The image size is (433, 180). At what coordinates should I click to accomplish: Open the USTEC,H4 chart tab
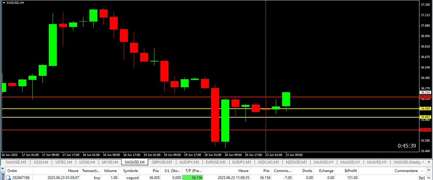[x=64, y=162]
